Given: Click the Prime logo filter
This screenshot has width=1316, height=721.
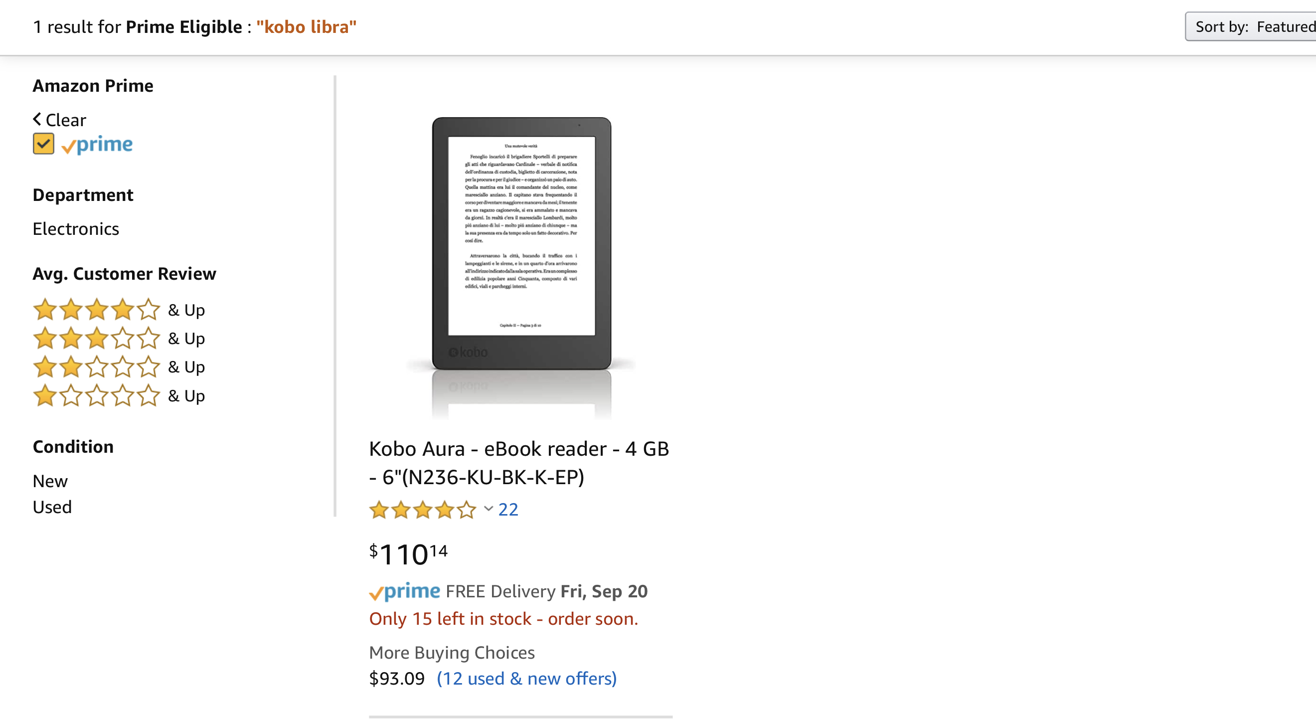Looking at the screenshot, I should click(x=97, y=145).
